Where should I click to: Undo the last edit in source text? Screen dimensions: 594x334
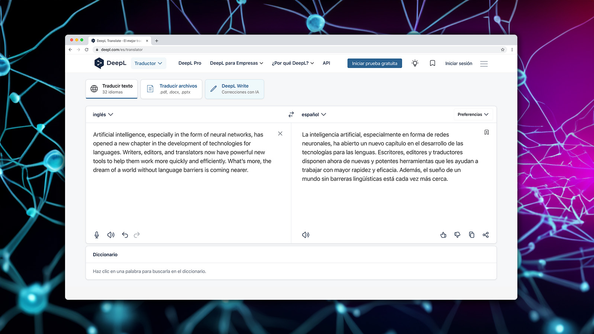click(x=125, y=235)
